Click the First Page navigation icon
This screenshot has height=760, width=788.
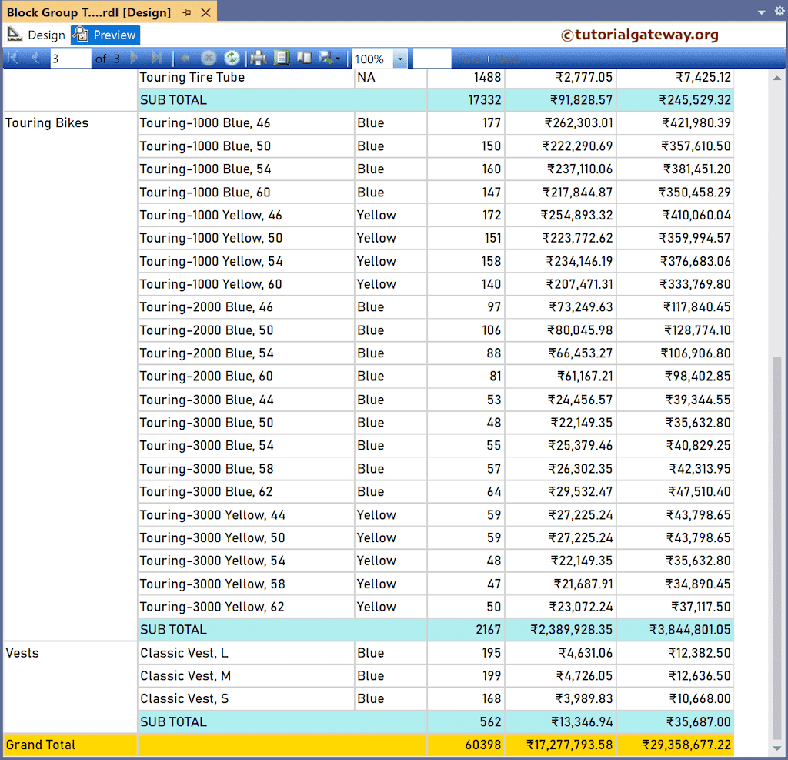coord(12,58)
